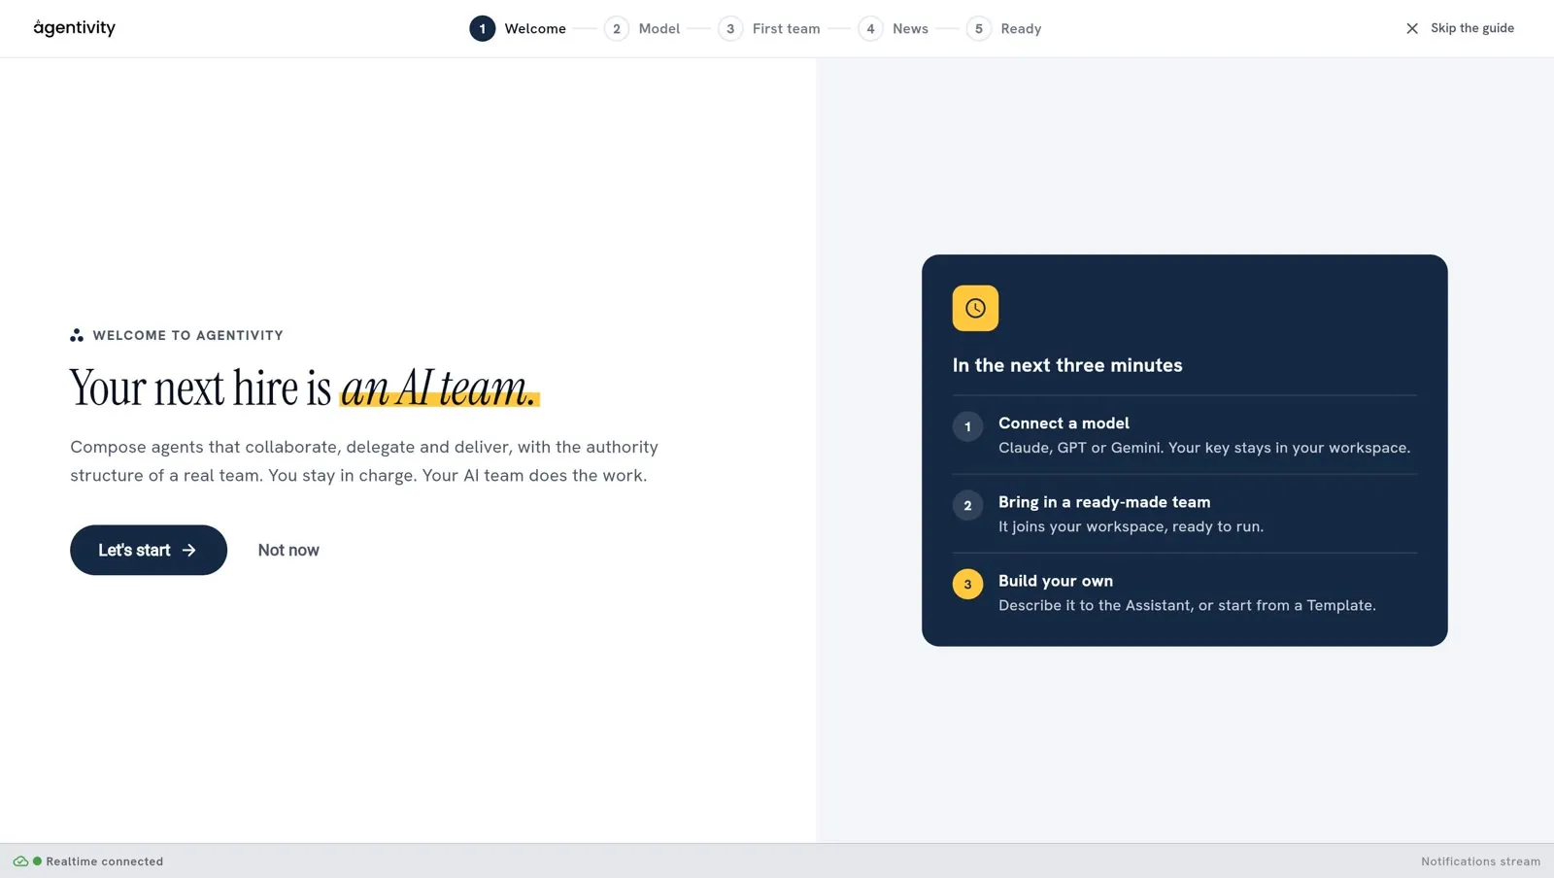Go to the Welcome step label
The height and width of the screenshot is (878, 1554).
point(535,29)
